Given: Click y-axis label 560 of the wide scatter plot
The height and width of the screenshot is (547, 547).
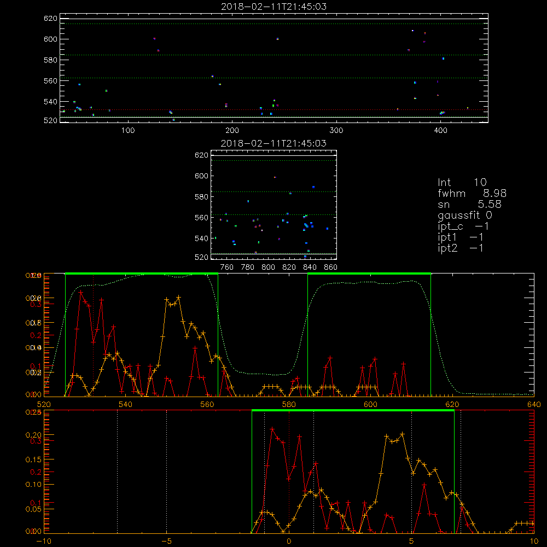Looking at the screenshot, I should point(50,81).
